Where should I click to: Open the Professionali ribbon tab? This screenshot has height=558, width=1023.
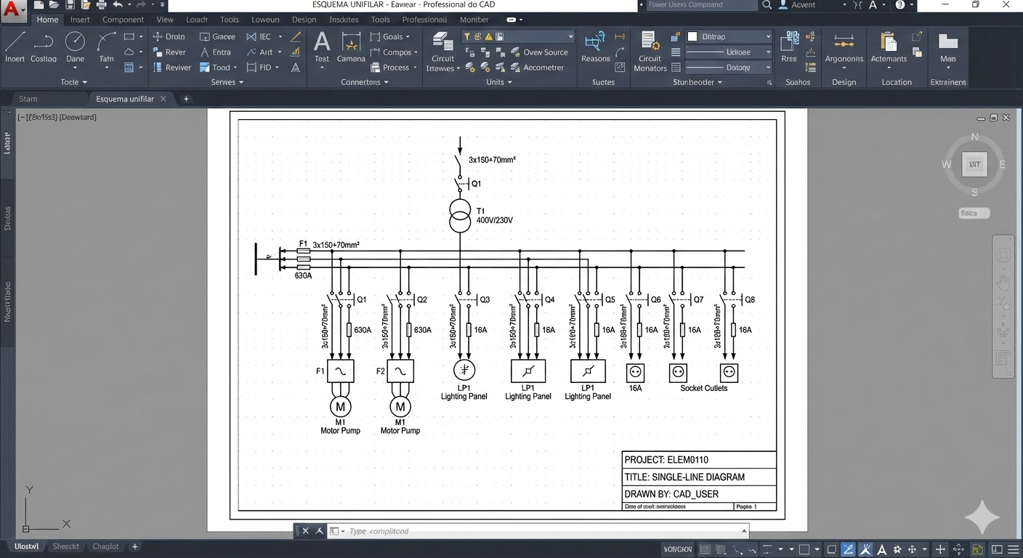[424, 20]
